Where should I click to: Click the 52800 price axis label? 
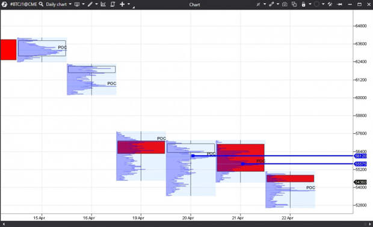361,205
